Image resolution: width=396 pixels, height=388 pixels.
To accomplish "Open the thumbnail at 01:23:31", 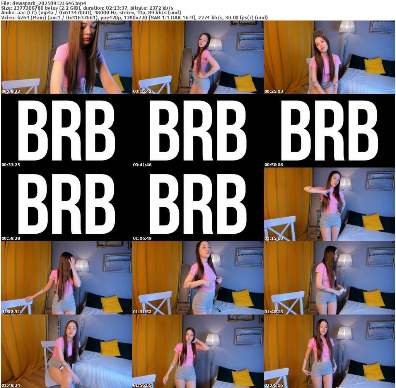I will pyautogui.click(x=67, y=278).
